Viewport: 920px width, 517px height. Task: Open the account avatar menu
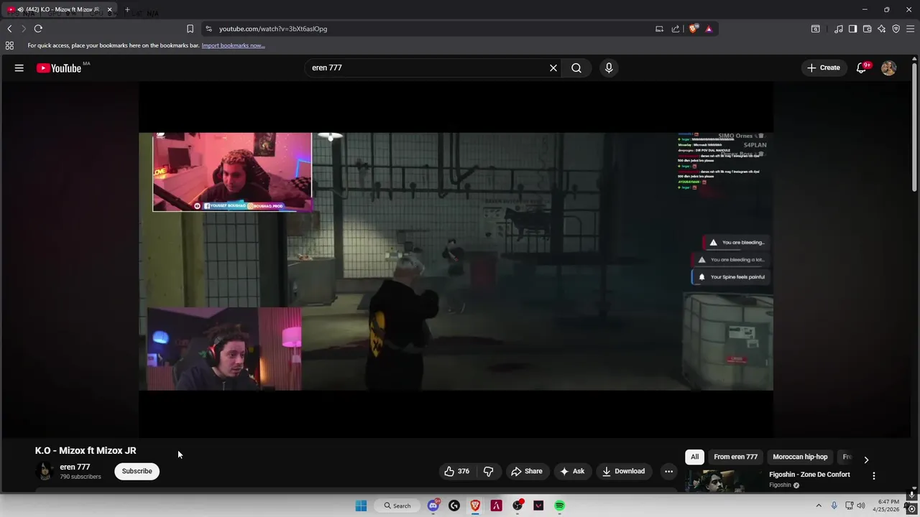click(x=888, y=67)
